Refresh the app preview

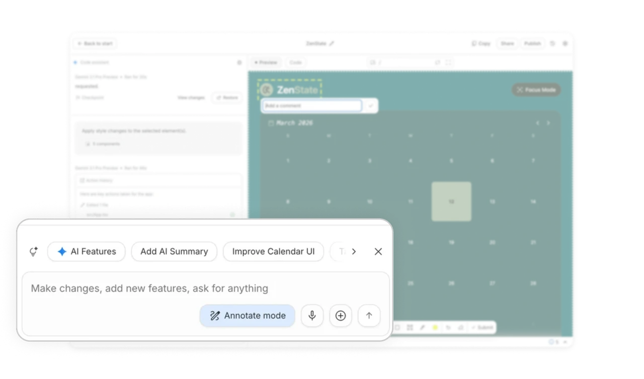437,62
